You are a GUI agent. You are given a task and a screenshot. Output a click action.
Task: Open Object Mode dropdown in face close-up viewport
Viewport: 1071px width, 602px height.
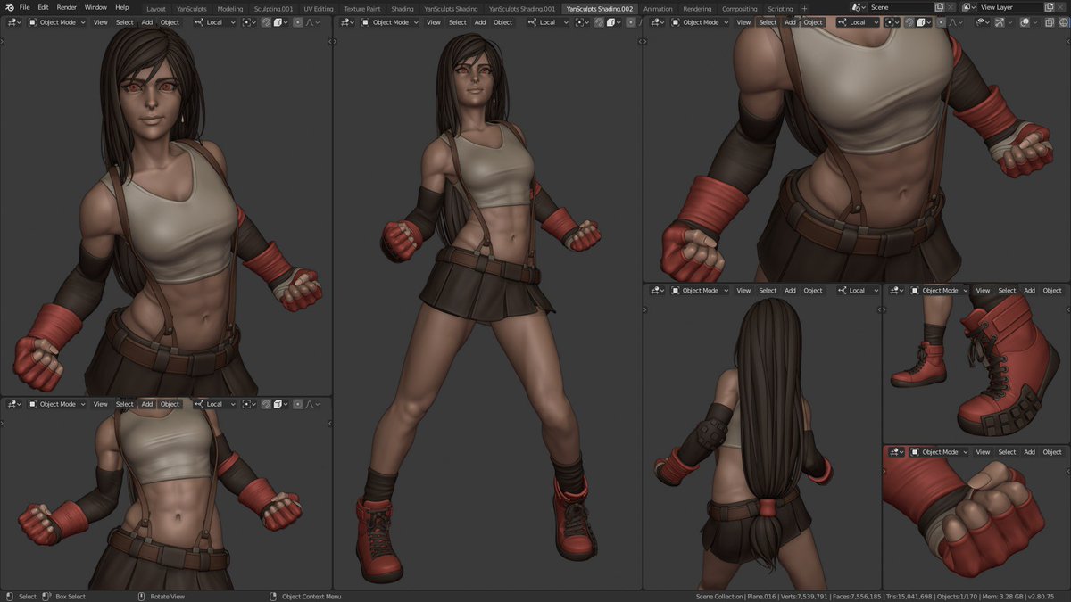[x=56, y=22]
